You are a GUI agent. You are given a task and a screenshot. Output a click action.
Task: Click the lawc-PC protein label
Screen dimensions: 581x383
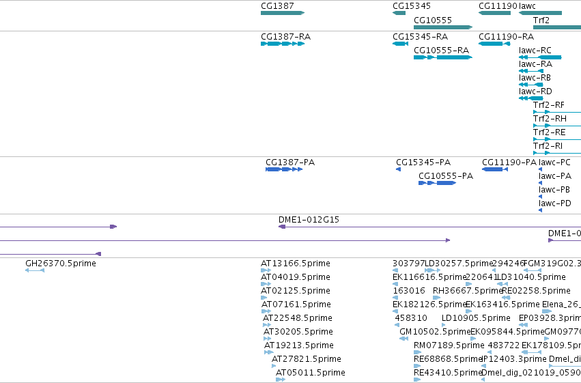tap(554, 162)
